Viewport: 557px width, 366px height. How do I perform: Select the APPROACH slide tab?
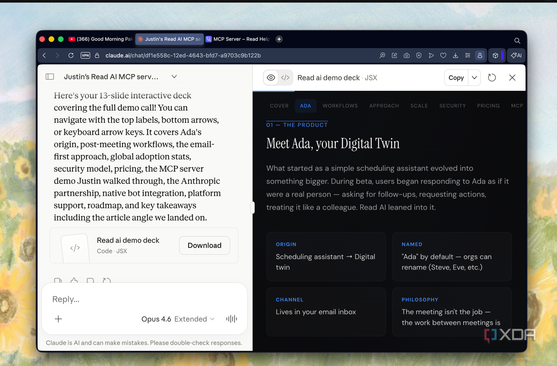pos(384,106)
